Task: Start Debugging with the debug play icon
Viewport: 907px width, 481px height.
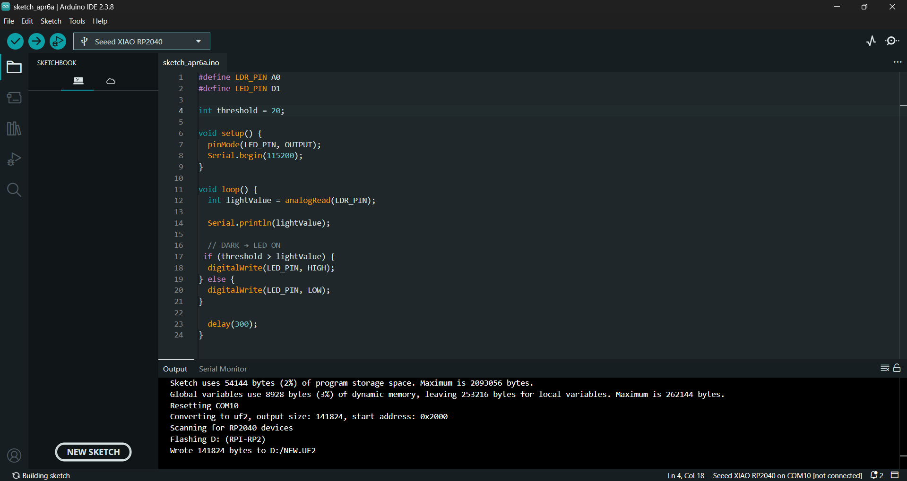Action: point(58,42)
